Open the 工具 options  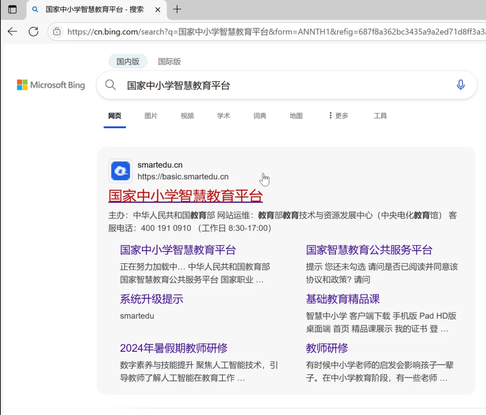point(380,116)
